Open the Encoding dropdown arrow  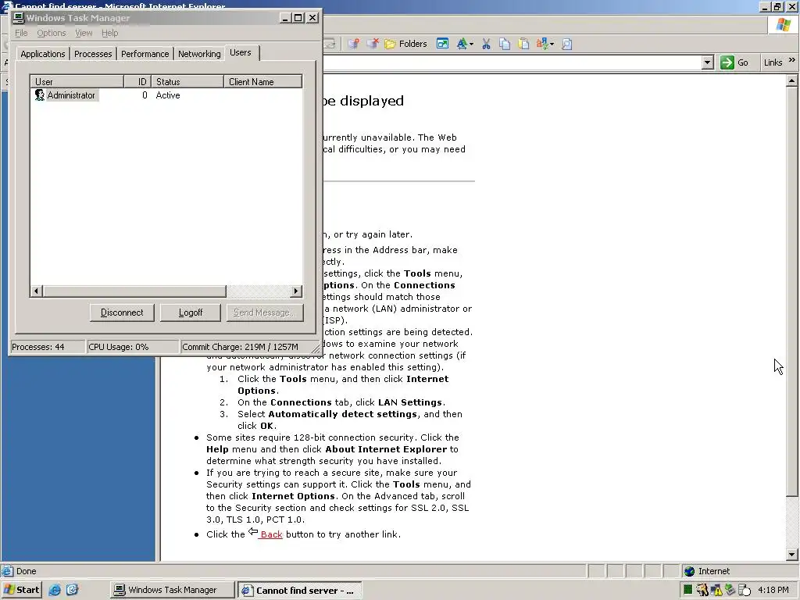click(552, 45)
